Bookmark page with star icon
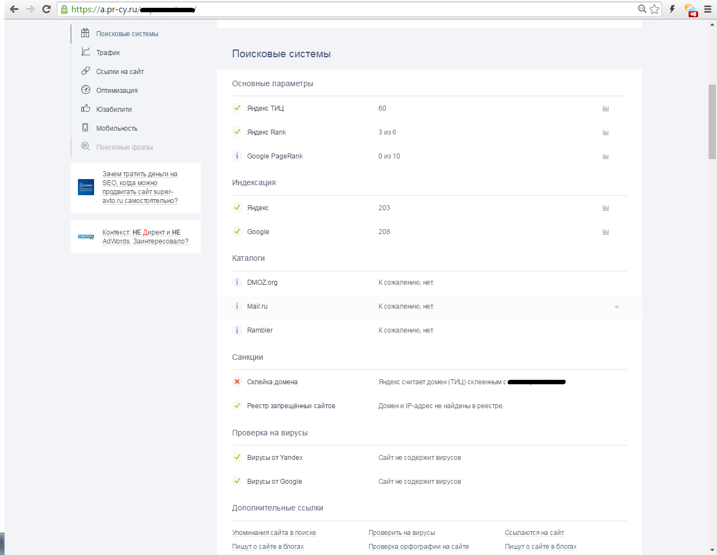717x555 pixels. pyautogui.click(x=655, y=9)
